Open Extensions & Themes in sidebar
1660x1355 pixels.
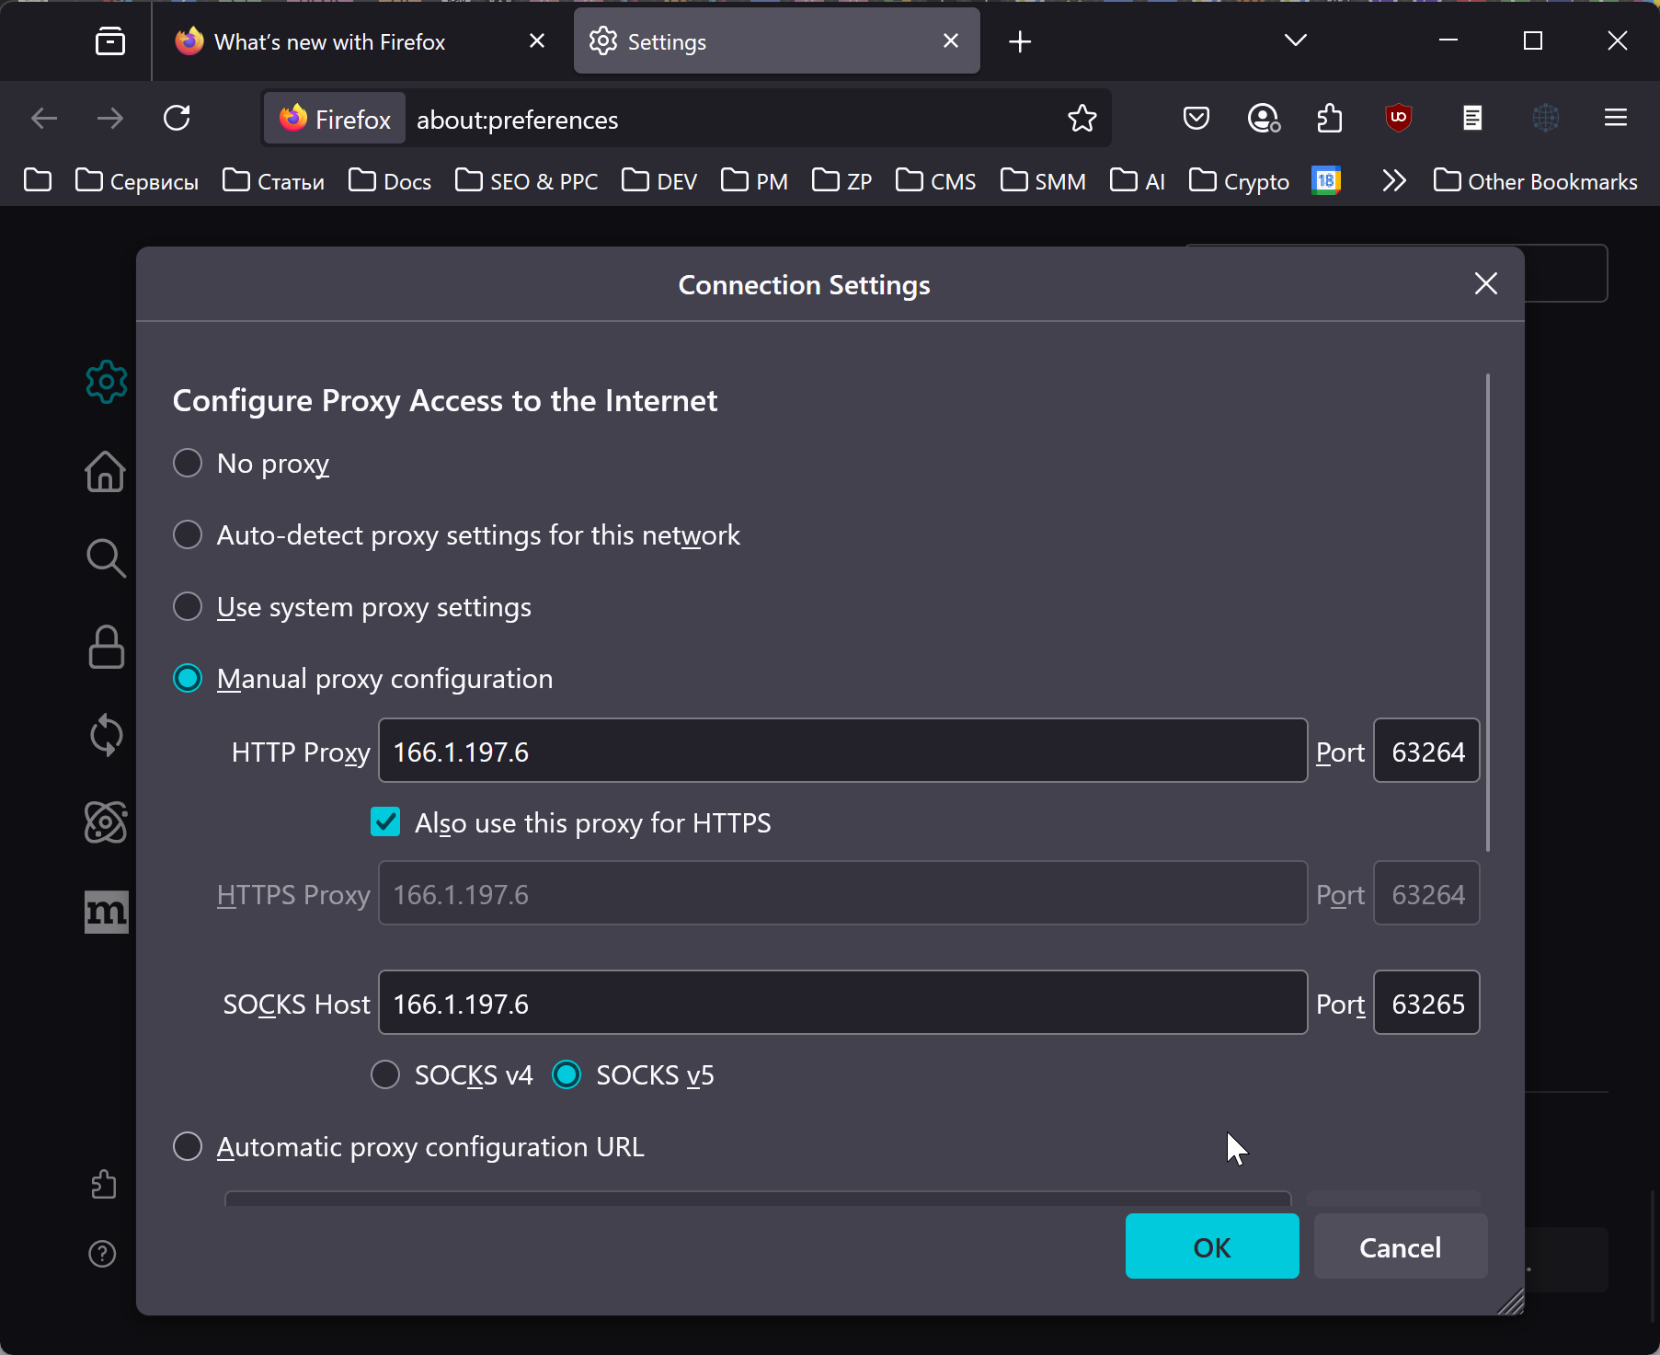(104, 1184)
